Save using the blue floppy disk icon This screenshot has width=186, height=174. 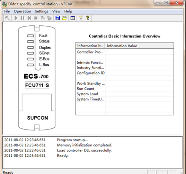(58, 18)
